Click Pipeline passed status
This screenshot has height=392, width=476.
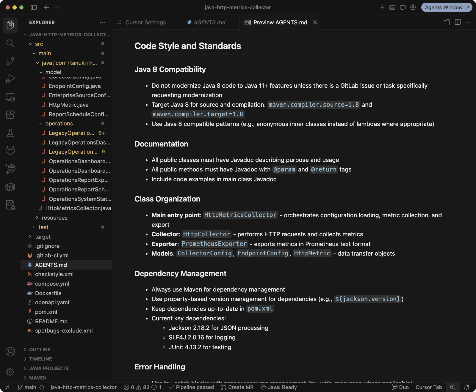point(191,387)
